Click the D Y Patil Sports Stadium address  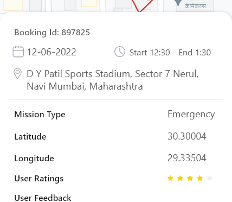point(113,80)
